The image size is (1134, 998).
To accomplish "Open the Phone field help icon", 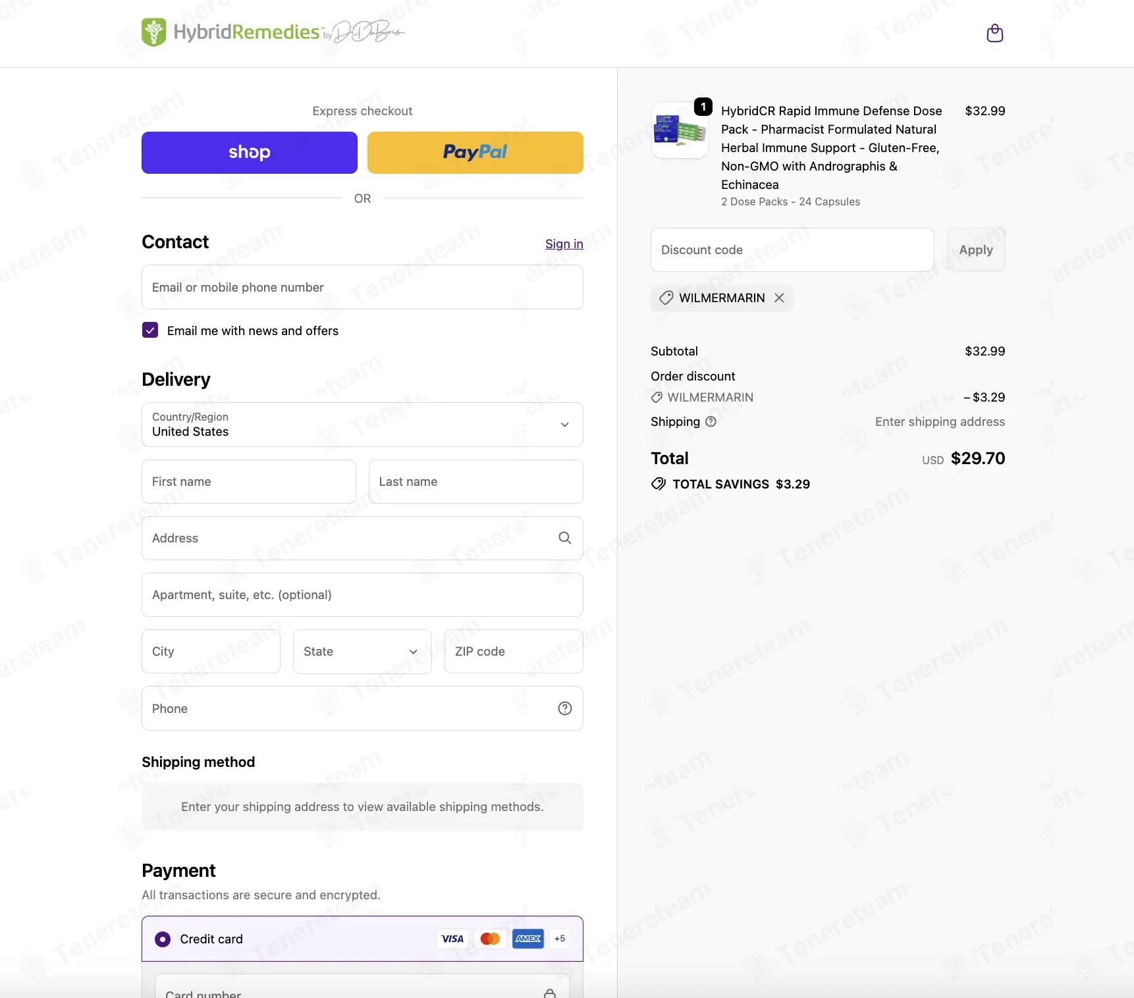I will click(x=564, y=708).
